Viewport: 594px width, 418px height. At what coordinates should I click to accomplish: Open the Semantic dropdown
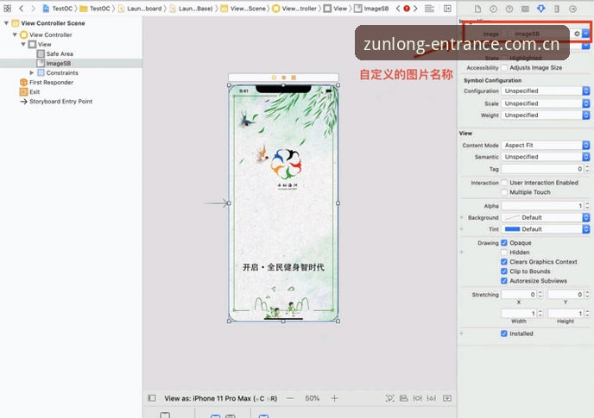pyautogui.click(x=546, y=157)
